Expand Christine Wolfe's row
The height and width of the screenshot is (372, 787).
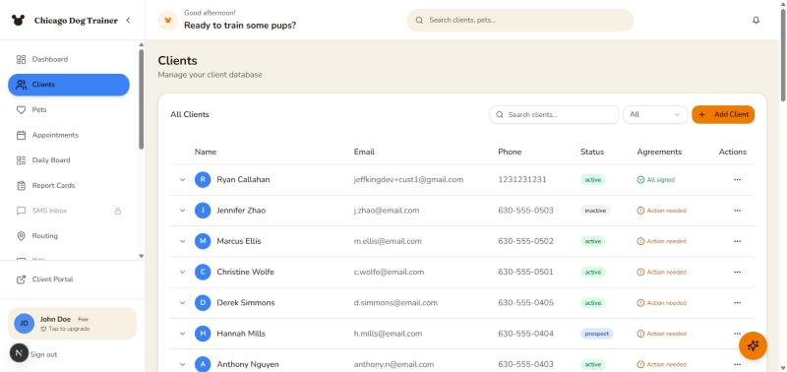tap(182, 272)
